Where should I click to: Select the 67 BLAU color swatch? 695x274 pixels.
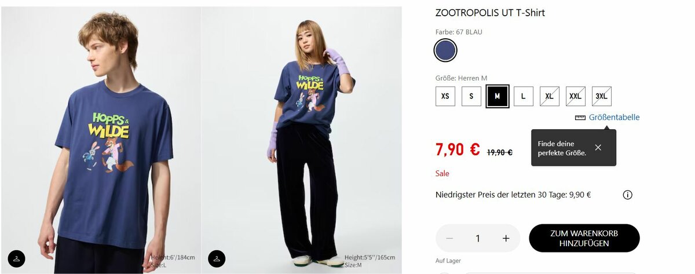(x=445, y=50)
